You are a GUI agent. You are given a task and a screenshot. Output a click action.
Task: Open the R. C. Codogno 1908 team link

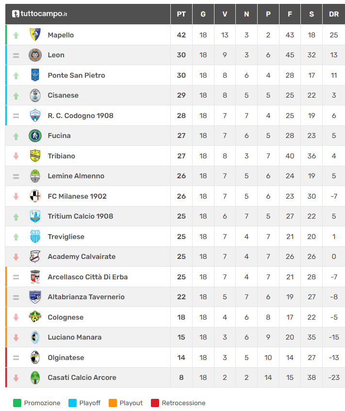(81, 116)
